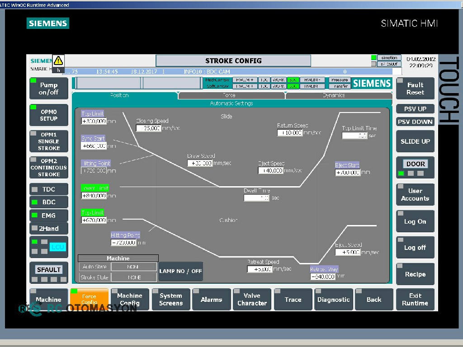Select the Retreat Way value field
This screenshot has width=463, height=347.
tap(323, 277)
